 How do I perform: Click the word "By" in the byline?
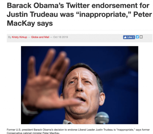click(x=10, y=37)
